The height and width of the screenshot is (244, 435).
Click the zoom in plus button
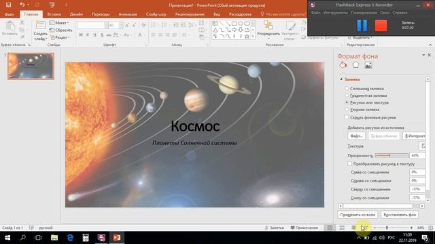click(x=411, y=228)
